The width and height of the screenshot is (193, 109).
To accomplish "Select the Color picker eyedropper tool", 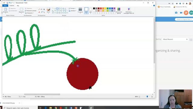I will (x=42, y=12).
